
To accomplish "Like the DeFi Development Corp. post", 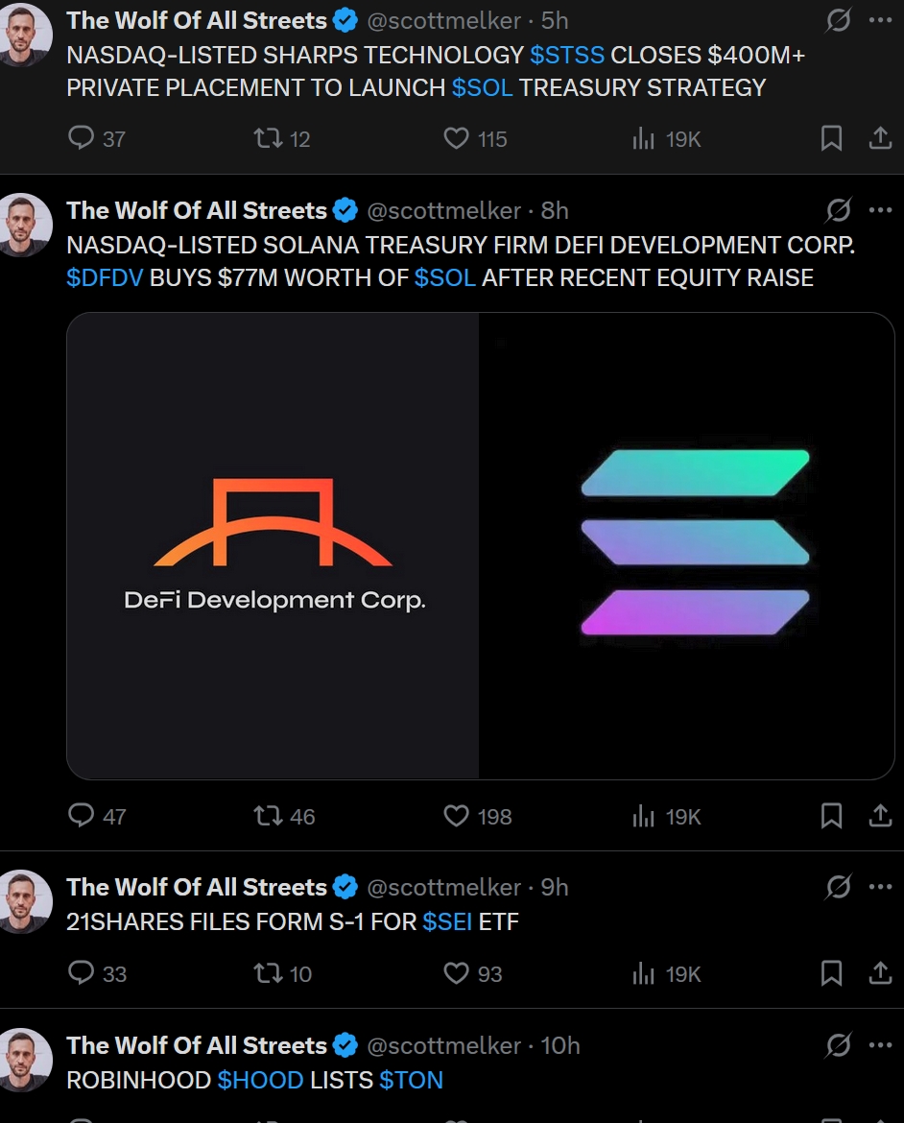I will pyautogui.click(x=457, y=816).
